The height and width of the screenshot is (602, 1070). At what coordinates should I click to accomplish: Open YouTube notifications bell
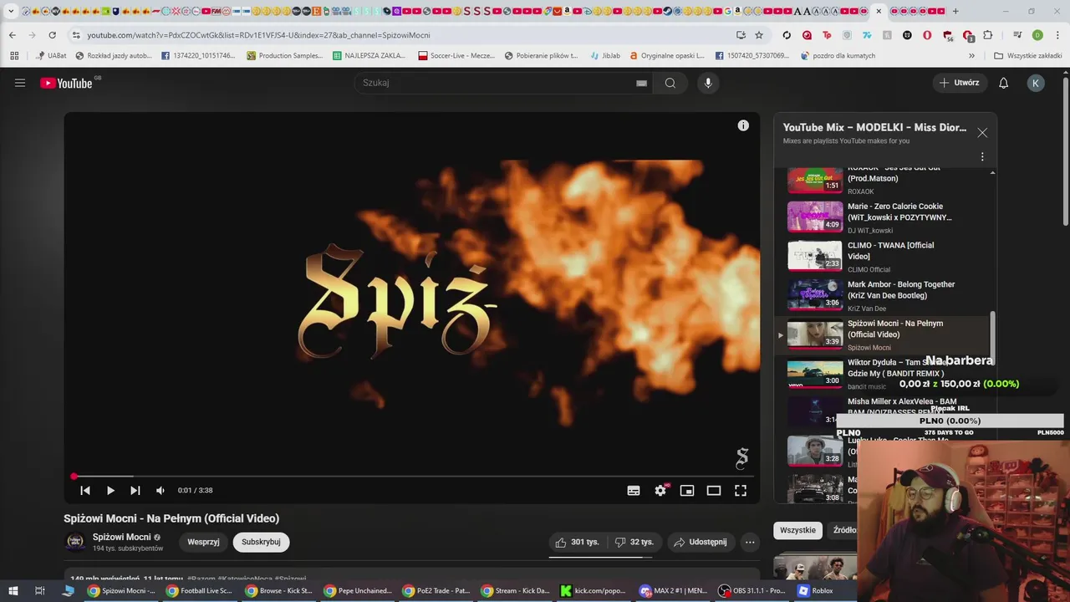[x=1004, y=83]
